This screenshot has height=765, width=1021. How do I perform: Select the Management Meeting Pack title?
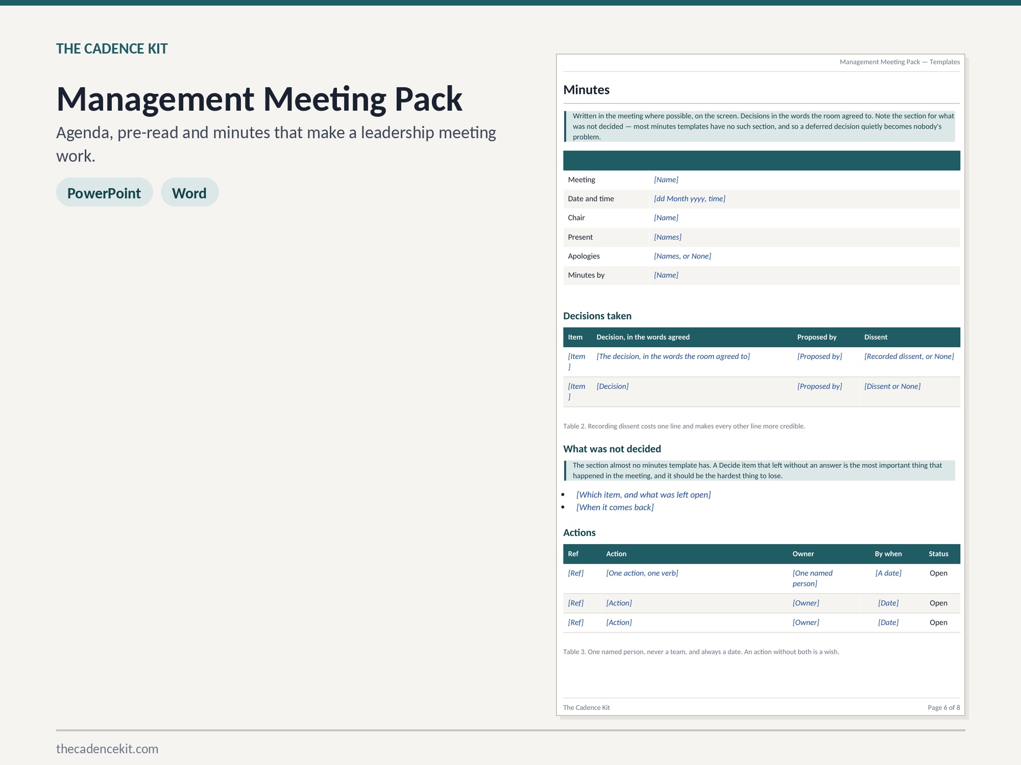[x=259, y=99]
